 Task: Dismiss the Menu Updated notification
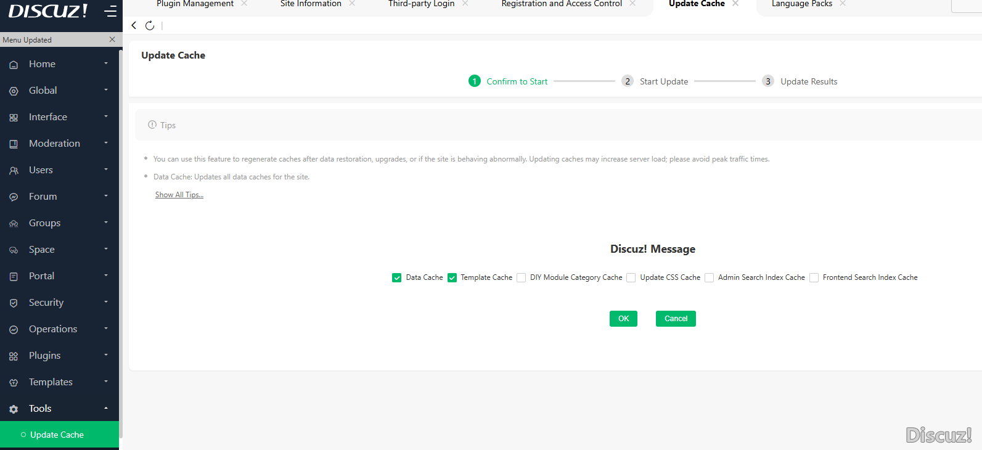click(x=112, y=39)
